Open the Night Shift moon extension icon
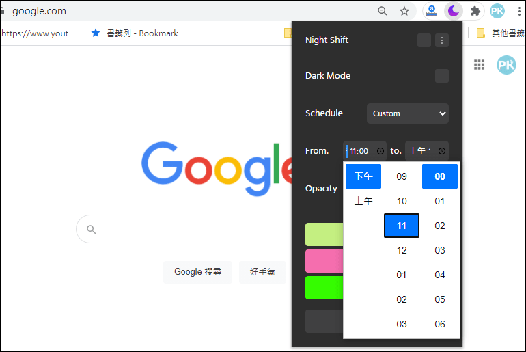This screenshot has width=526, height=352. click(454, 11)
